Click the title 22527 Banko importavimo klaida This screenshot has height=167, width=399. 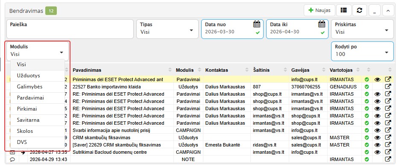(x=107, y=87)
